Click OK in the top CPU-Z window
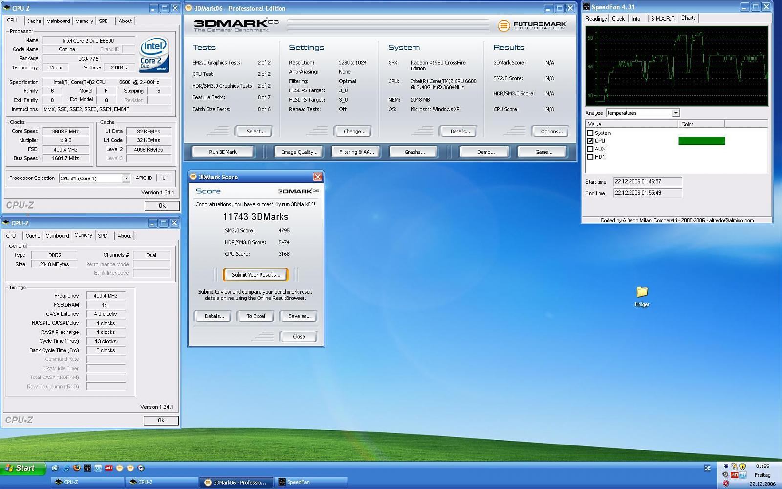The width and height of the screenshot is (782, 489). pos(162,206)
